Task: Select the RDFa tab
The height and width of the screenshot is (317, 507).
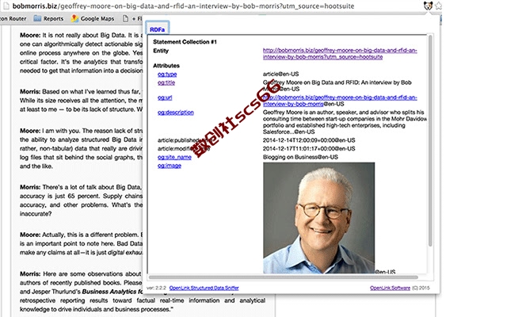Action: pyautogui.click(x=157, y=29)
